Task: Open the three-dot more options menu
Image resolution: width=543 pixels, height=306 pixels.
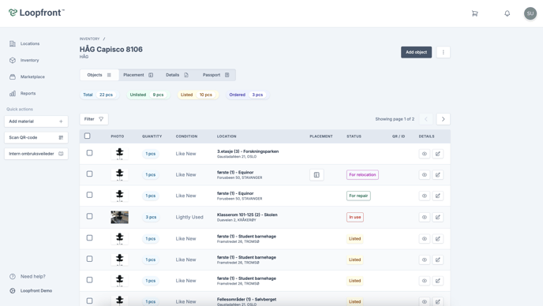Action: tap(443, 52)
